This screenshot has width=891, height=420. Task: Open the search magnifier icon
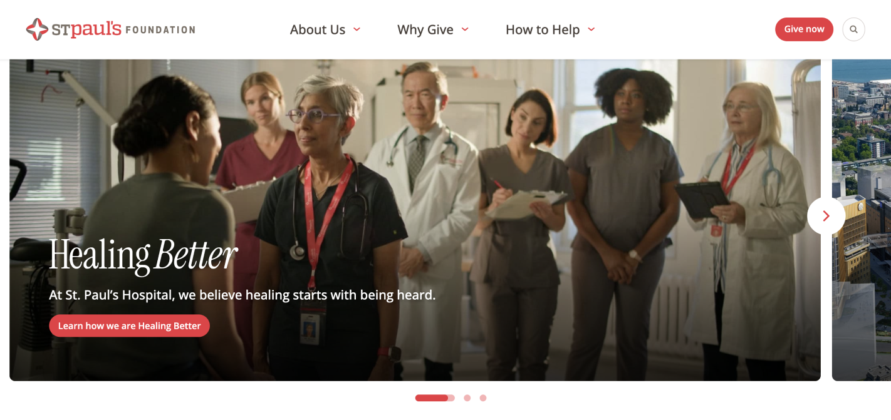[x=853, y=29]
